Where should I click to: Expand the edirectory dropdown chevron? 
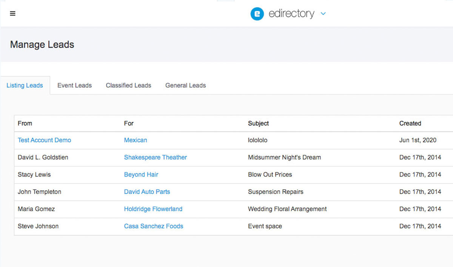click(x=323, y=14)
